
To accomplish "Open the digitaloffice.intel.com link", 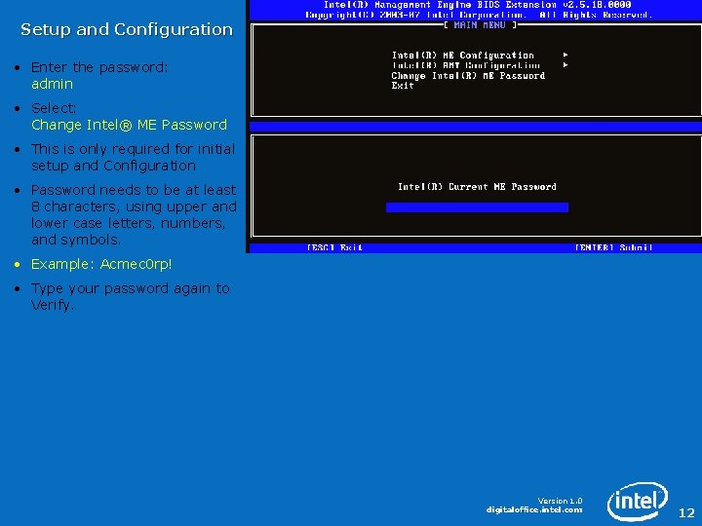I will click(x=534, y=509).
